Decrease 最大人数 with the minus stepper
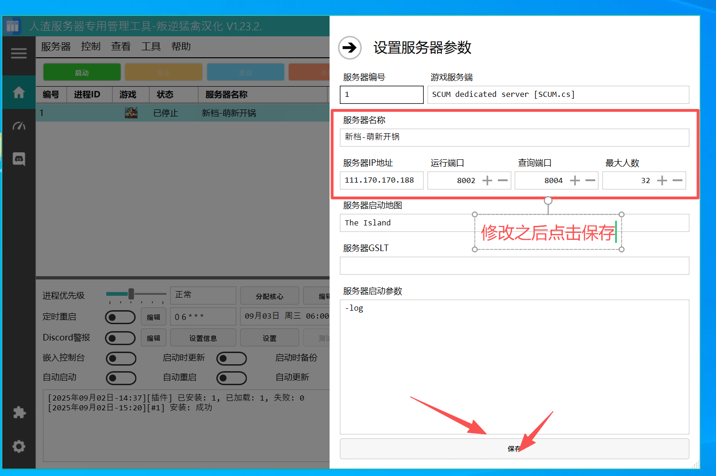The width and height of the screenshot is (716, 476). 678,180
